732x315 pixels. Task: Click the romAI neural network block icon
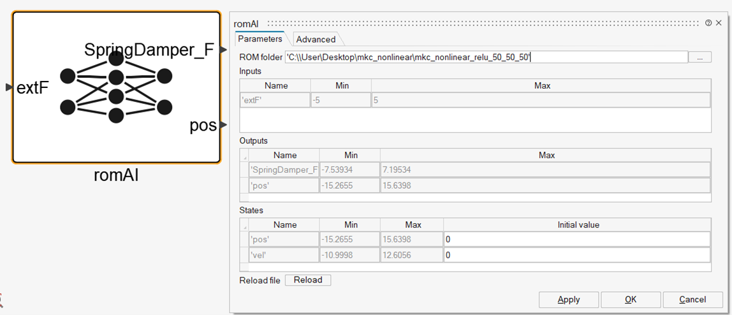point(116,88)
